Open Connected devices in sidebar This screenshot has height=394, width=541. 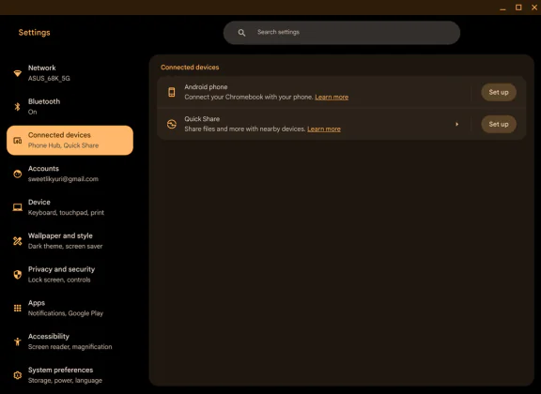point(70,141)
